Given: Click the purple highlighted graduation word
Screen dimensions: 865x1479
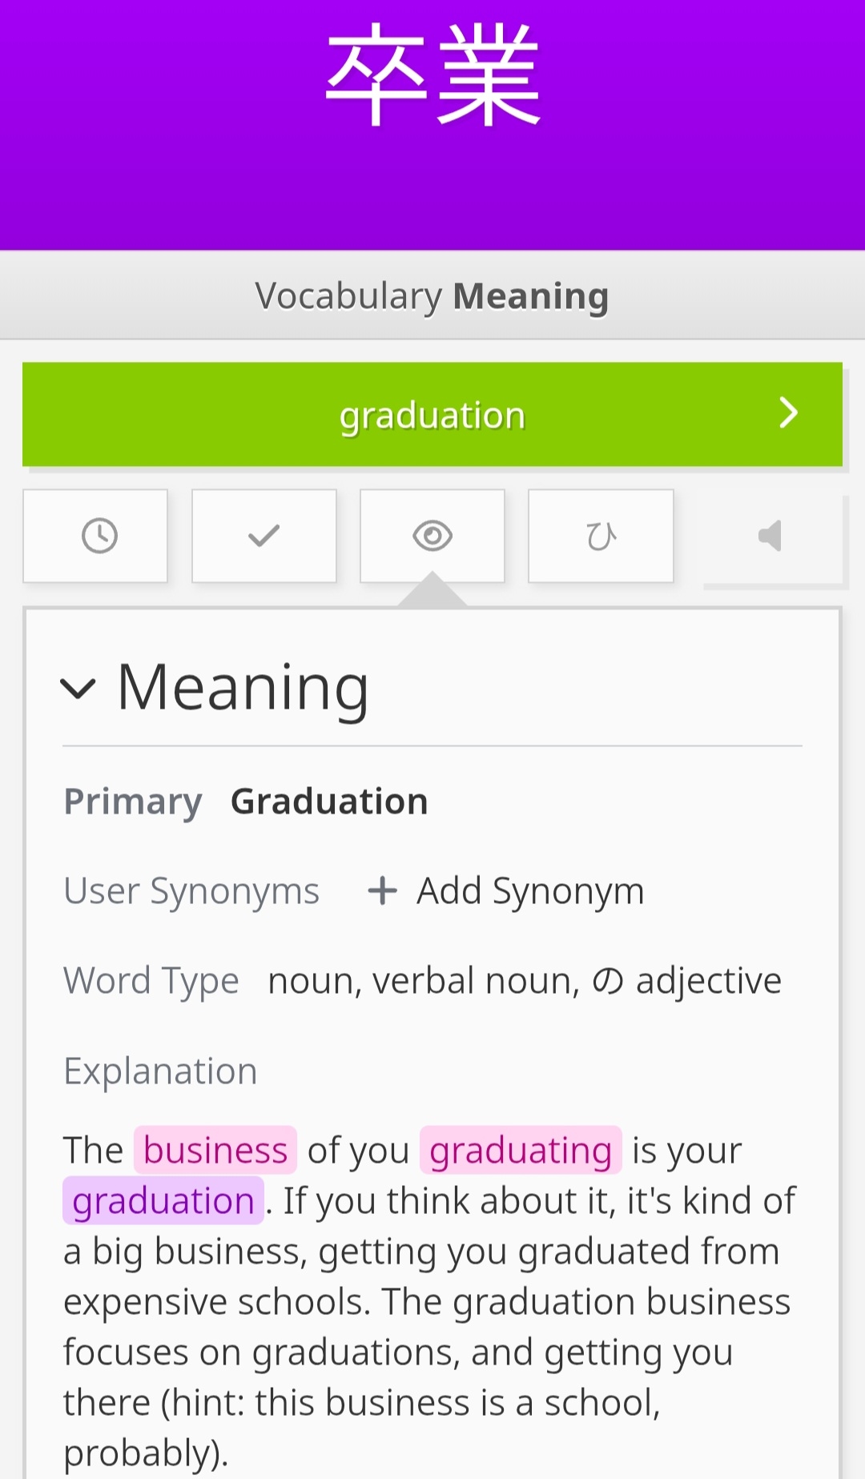Looking at the screenshot, I should coord(163,1200).
